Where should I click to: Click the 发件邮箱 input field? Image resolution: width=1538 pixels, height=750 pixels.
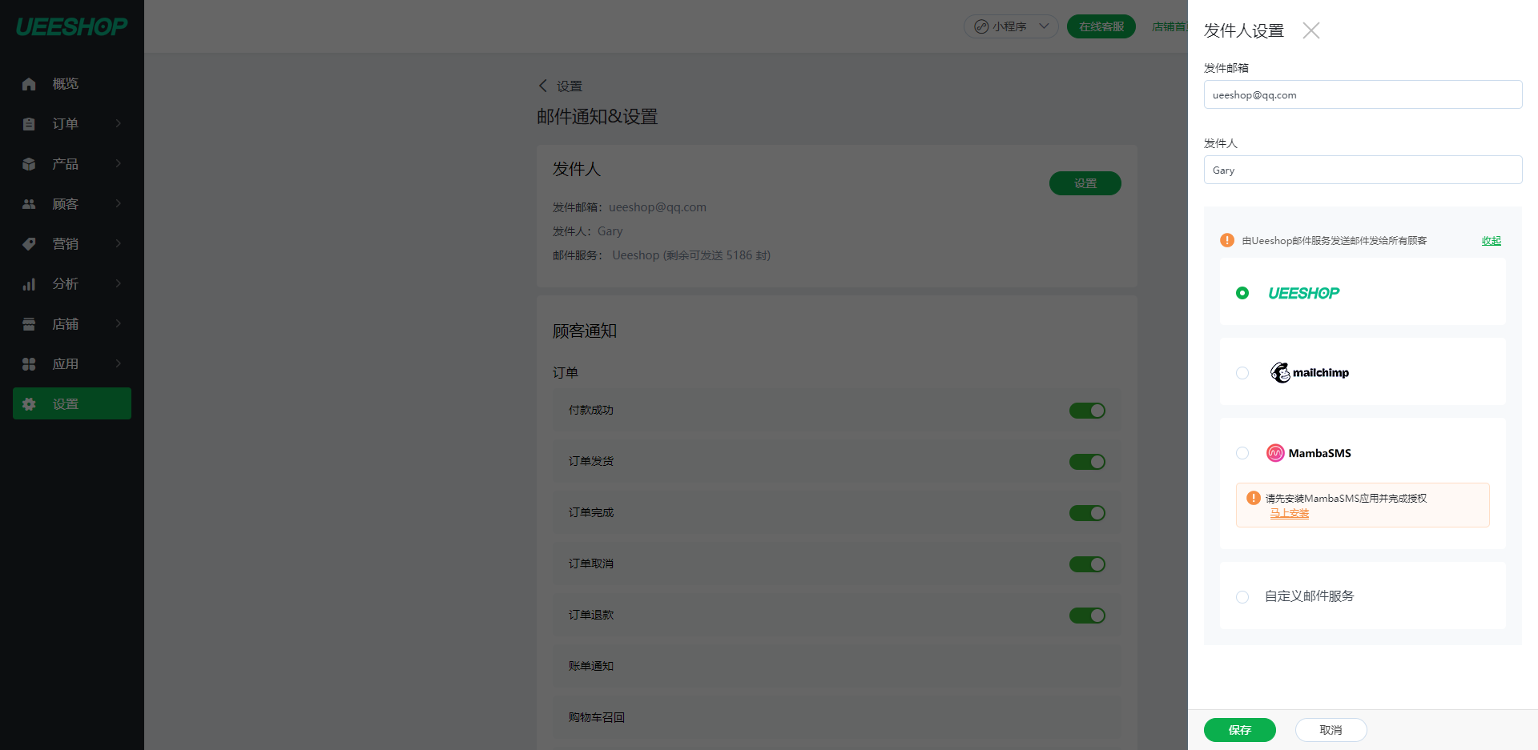pos(1363,94)
